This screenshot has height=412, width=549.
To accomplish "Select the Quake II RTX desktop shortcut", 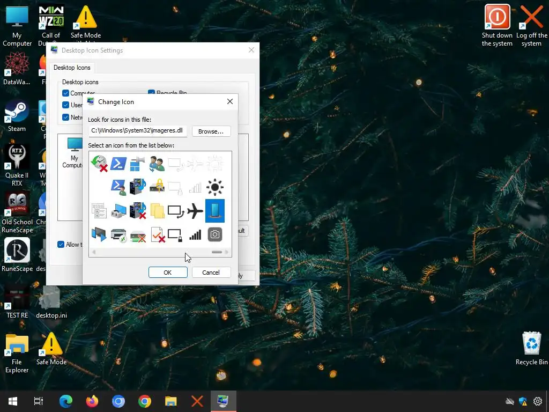I will (x=17, y=166).
